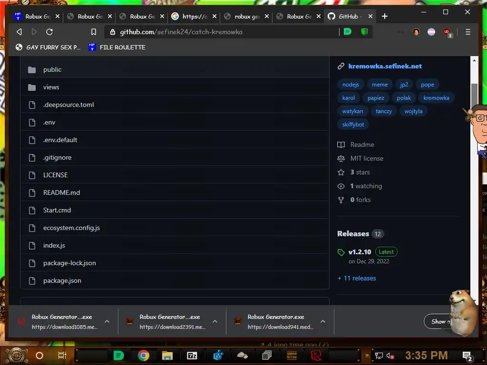Image resolution: width=487 pixels, height=365 pixels.
Task: Visit kremowka.sefinek.net link
Action: click(x=385, y=66)
